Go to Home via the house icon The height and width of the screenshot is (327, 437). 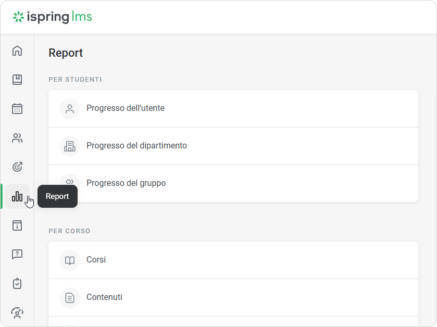point(17,51)
